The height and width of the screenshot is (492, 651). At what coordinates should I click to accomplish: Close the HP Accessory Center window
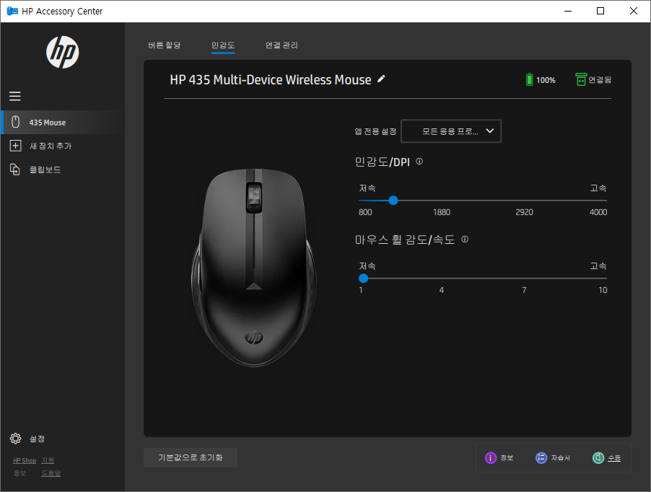634,12
